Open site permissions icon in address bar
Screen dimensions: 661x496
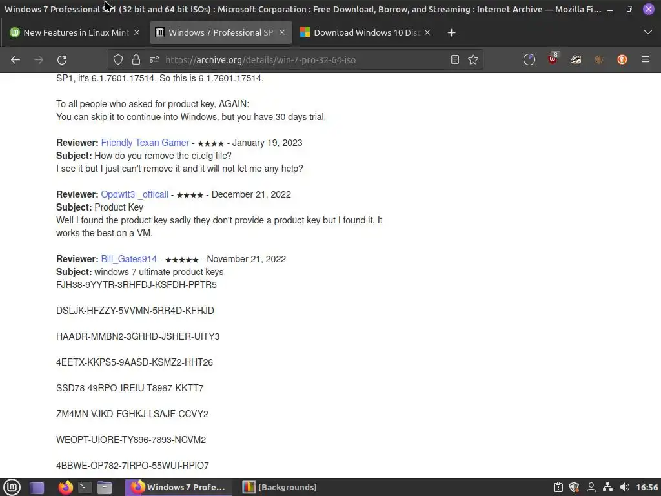[x=154, y=60]
